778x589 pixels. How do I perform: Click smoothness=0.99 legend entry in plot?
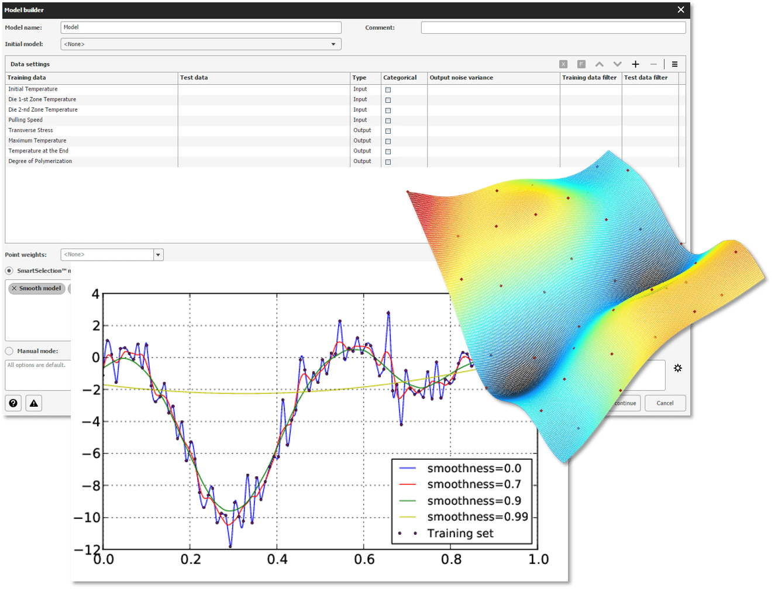click(x=463, y=517)
